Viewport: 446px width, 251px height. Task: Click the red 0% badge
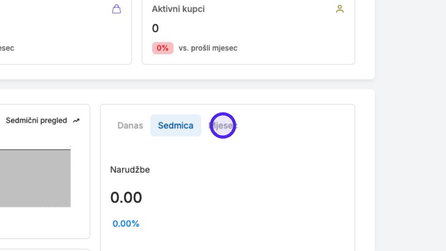(162, 48)
